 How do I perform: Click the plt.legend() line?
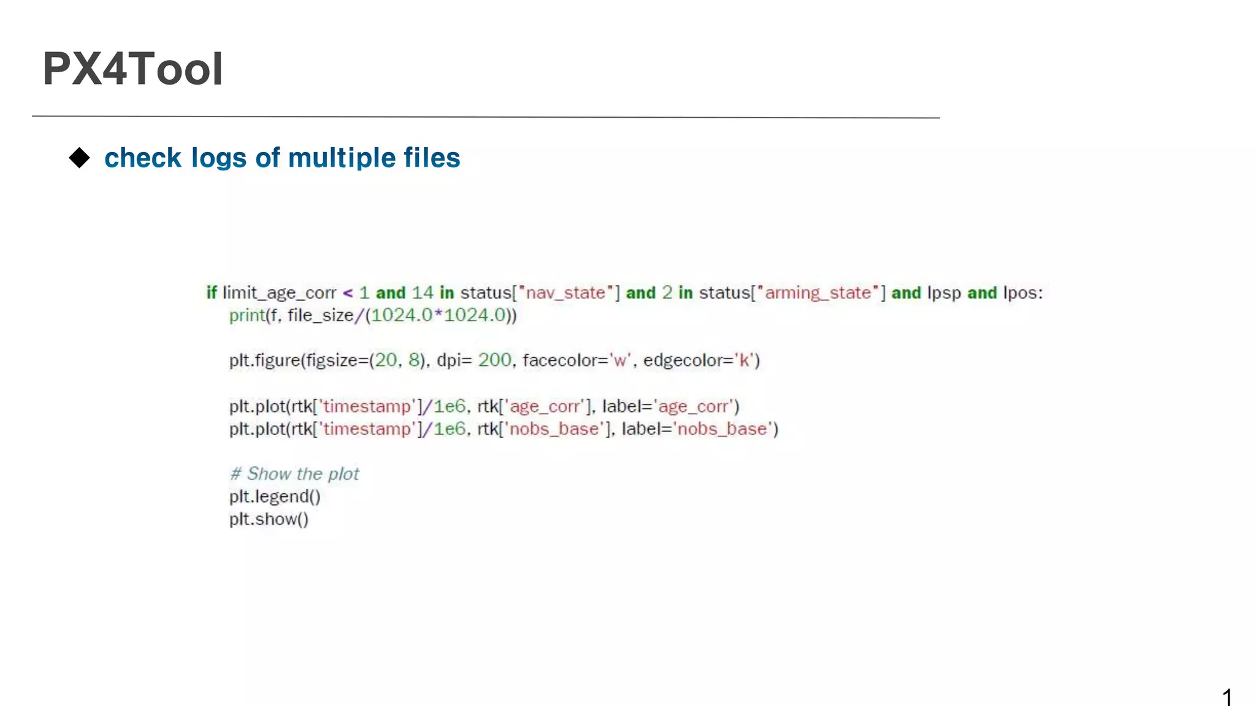[x=275, y=496]
